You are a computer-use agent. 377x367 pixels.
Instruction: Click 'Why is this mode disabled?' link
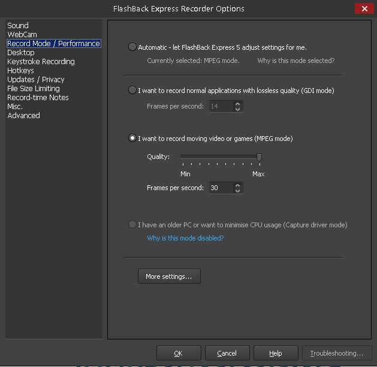click(x=185, y=238)
